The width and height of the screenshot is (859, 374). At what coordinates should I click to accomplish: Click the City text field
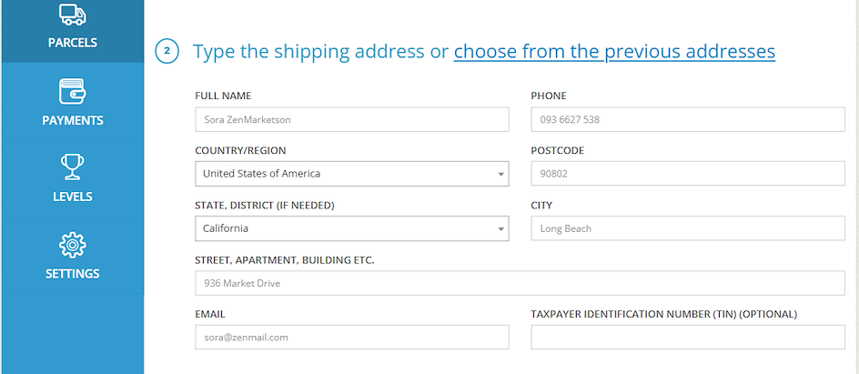point(687,228)
